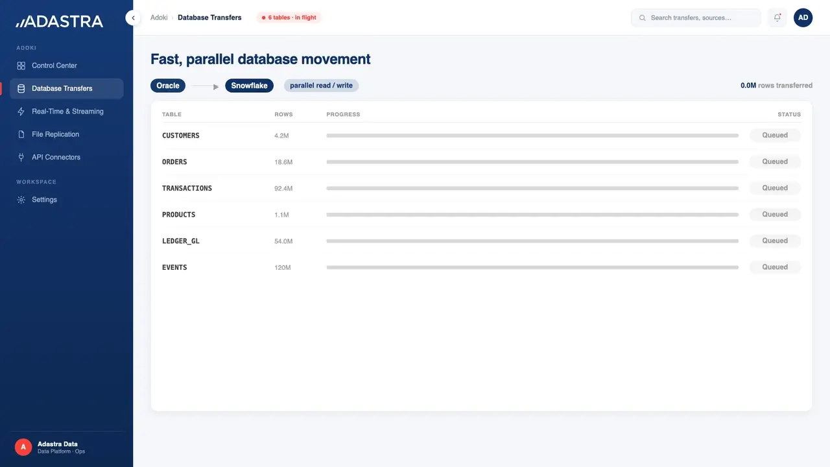830x467 pixels.
Task: Click the Oracle source pill
Action: (x=168, y=86)
